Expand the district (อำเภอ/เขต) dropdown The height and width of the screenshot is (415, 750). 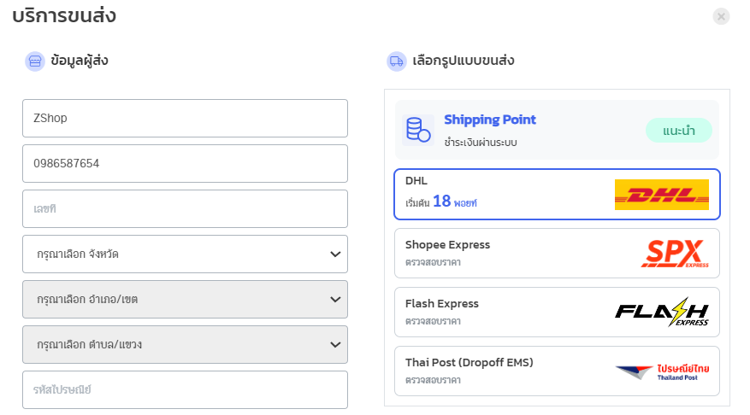[185, 299]
